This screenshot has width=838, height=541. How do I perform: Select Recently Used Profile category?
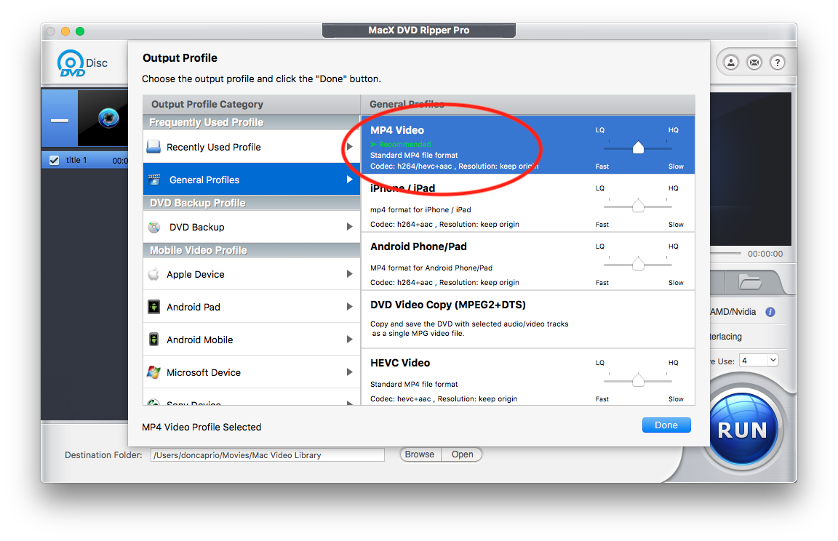[252, 147]
